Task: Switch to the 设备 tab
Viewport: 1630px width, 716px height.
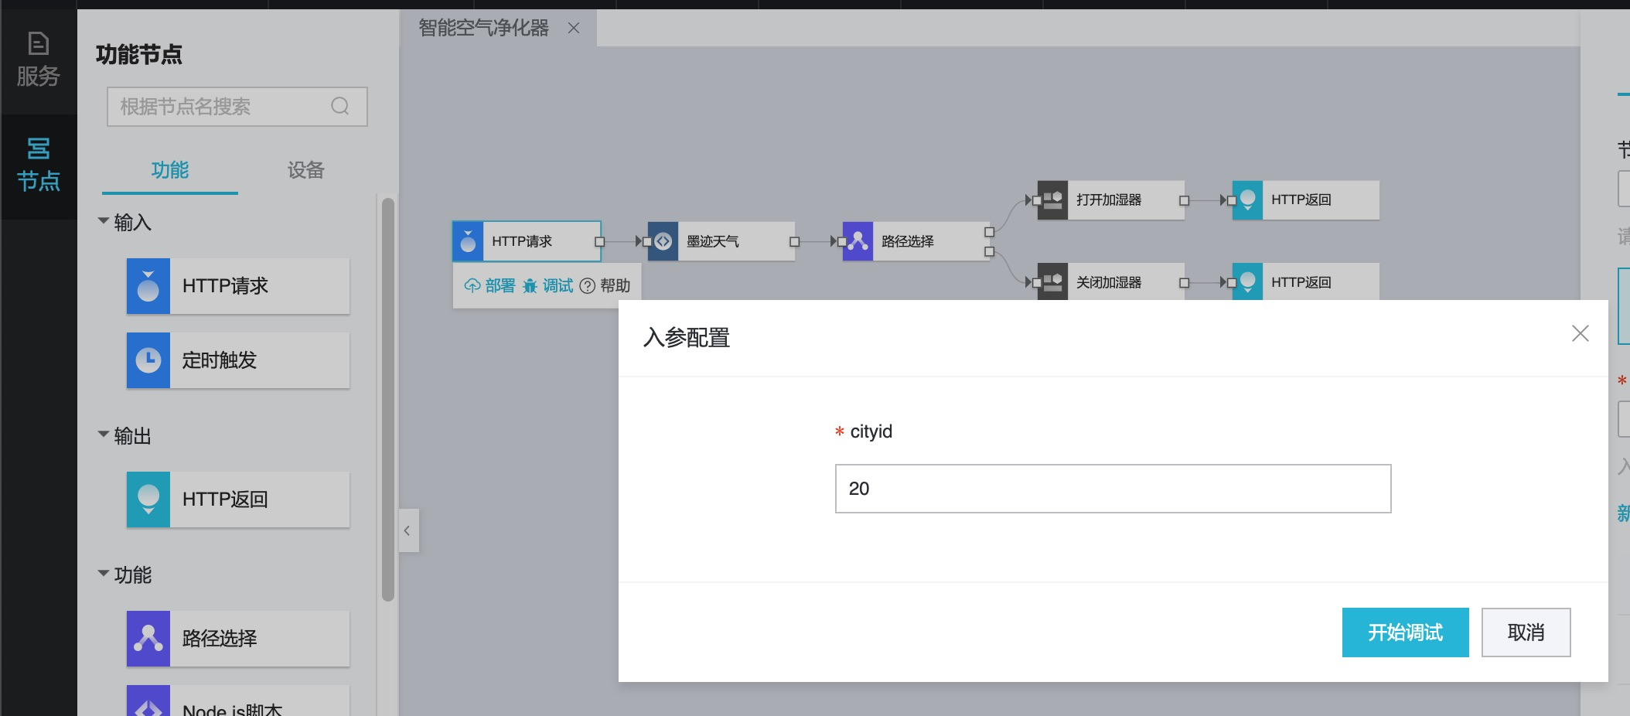Action: point(305,170)
